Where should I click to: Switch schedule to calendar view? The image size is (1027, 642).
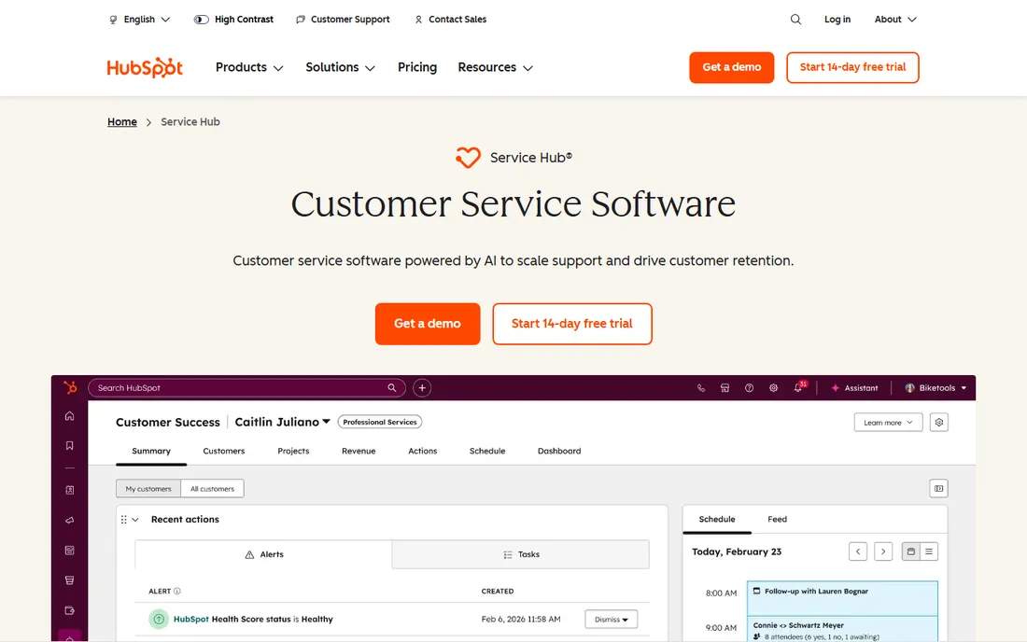[x=910, y=551]
